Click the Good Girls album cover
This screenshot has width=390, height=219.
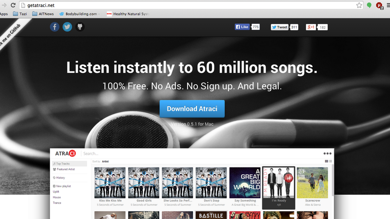pyautogui.click(x=144, y=183)
